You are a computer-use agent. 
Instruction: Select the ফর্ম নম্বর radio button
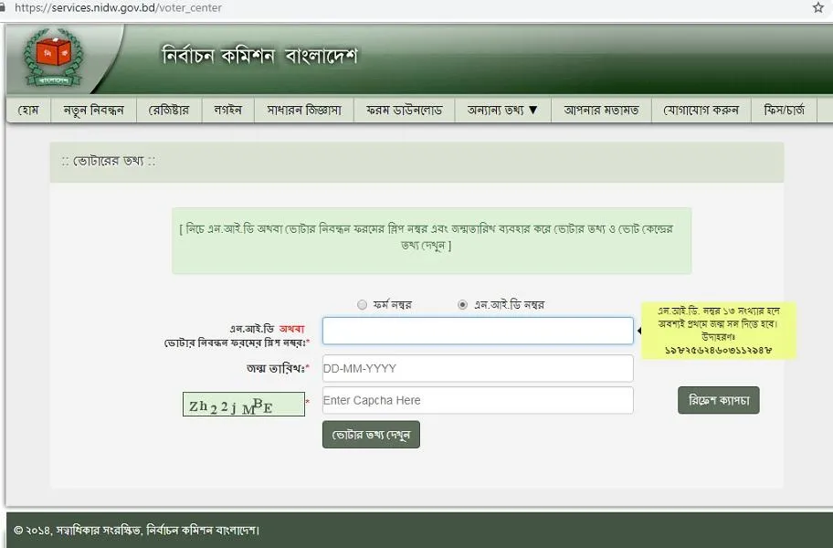[x=363, y=305]
